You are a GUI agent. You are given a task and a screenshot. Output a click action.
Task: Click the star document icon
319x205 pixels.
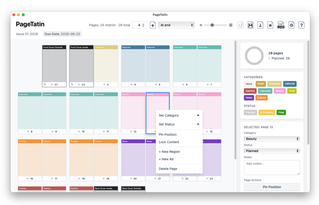coord(270,25)
